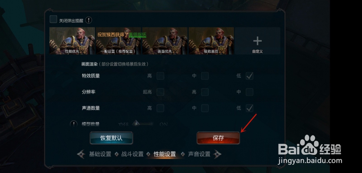Click the right arrow after 声音设置
The image size is (362, 173).
pos(217,154)
